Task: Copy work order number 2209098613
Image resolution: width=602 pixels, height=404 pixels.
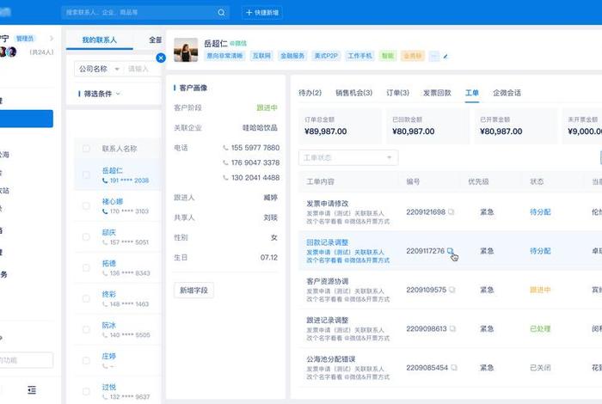Action: point(452,329)
